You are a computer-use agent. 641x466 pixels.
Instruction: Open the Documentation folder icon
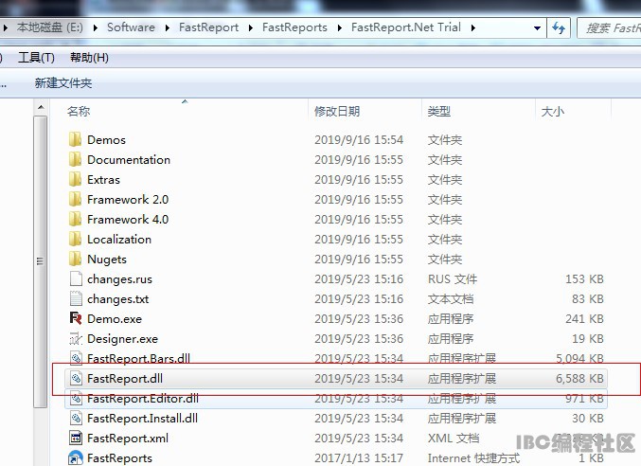point(75,160)
